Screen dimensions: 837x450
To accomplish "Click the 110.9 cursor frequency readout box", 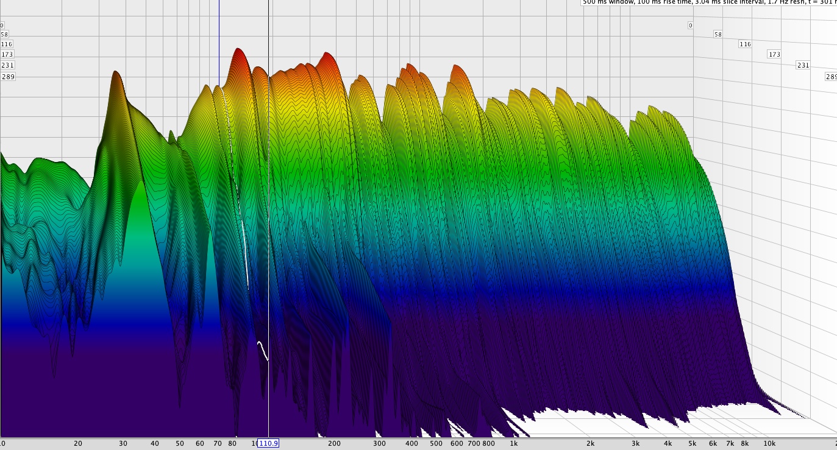I will click(268, 443).
